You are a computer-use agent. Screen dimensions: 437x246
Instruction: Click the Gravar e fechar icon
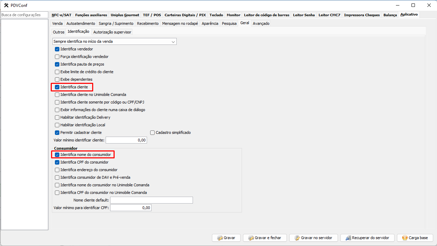click(251, 238)
